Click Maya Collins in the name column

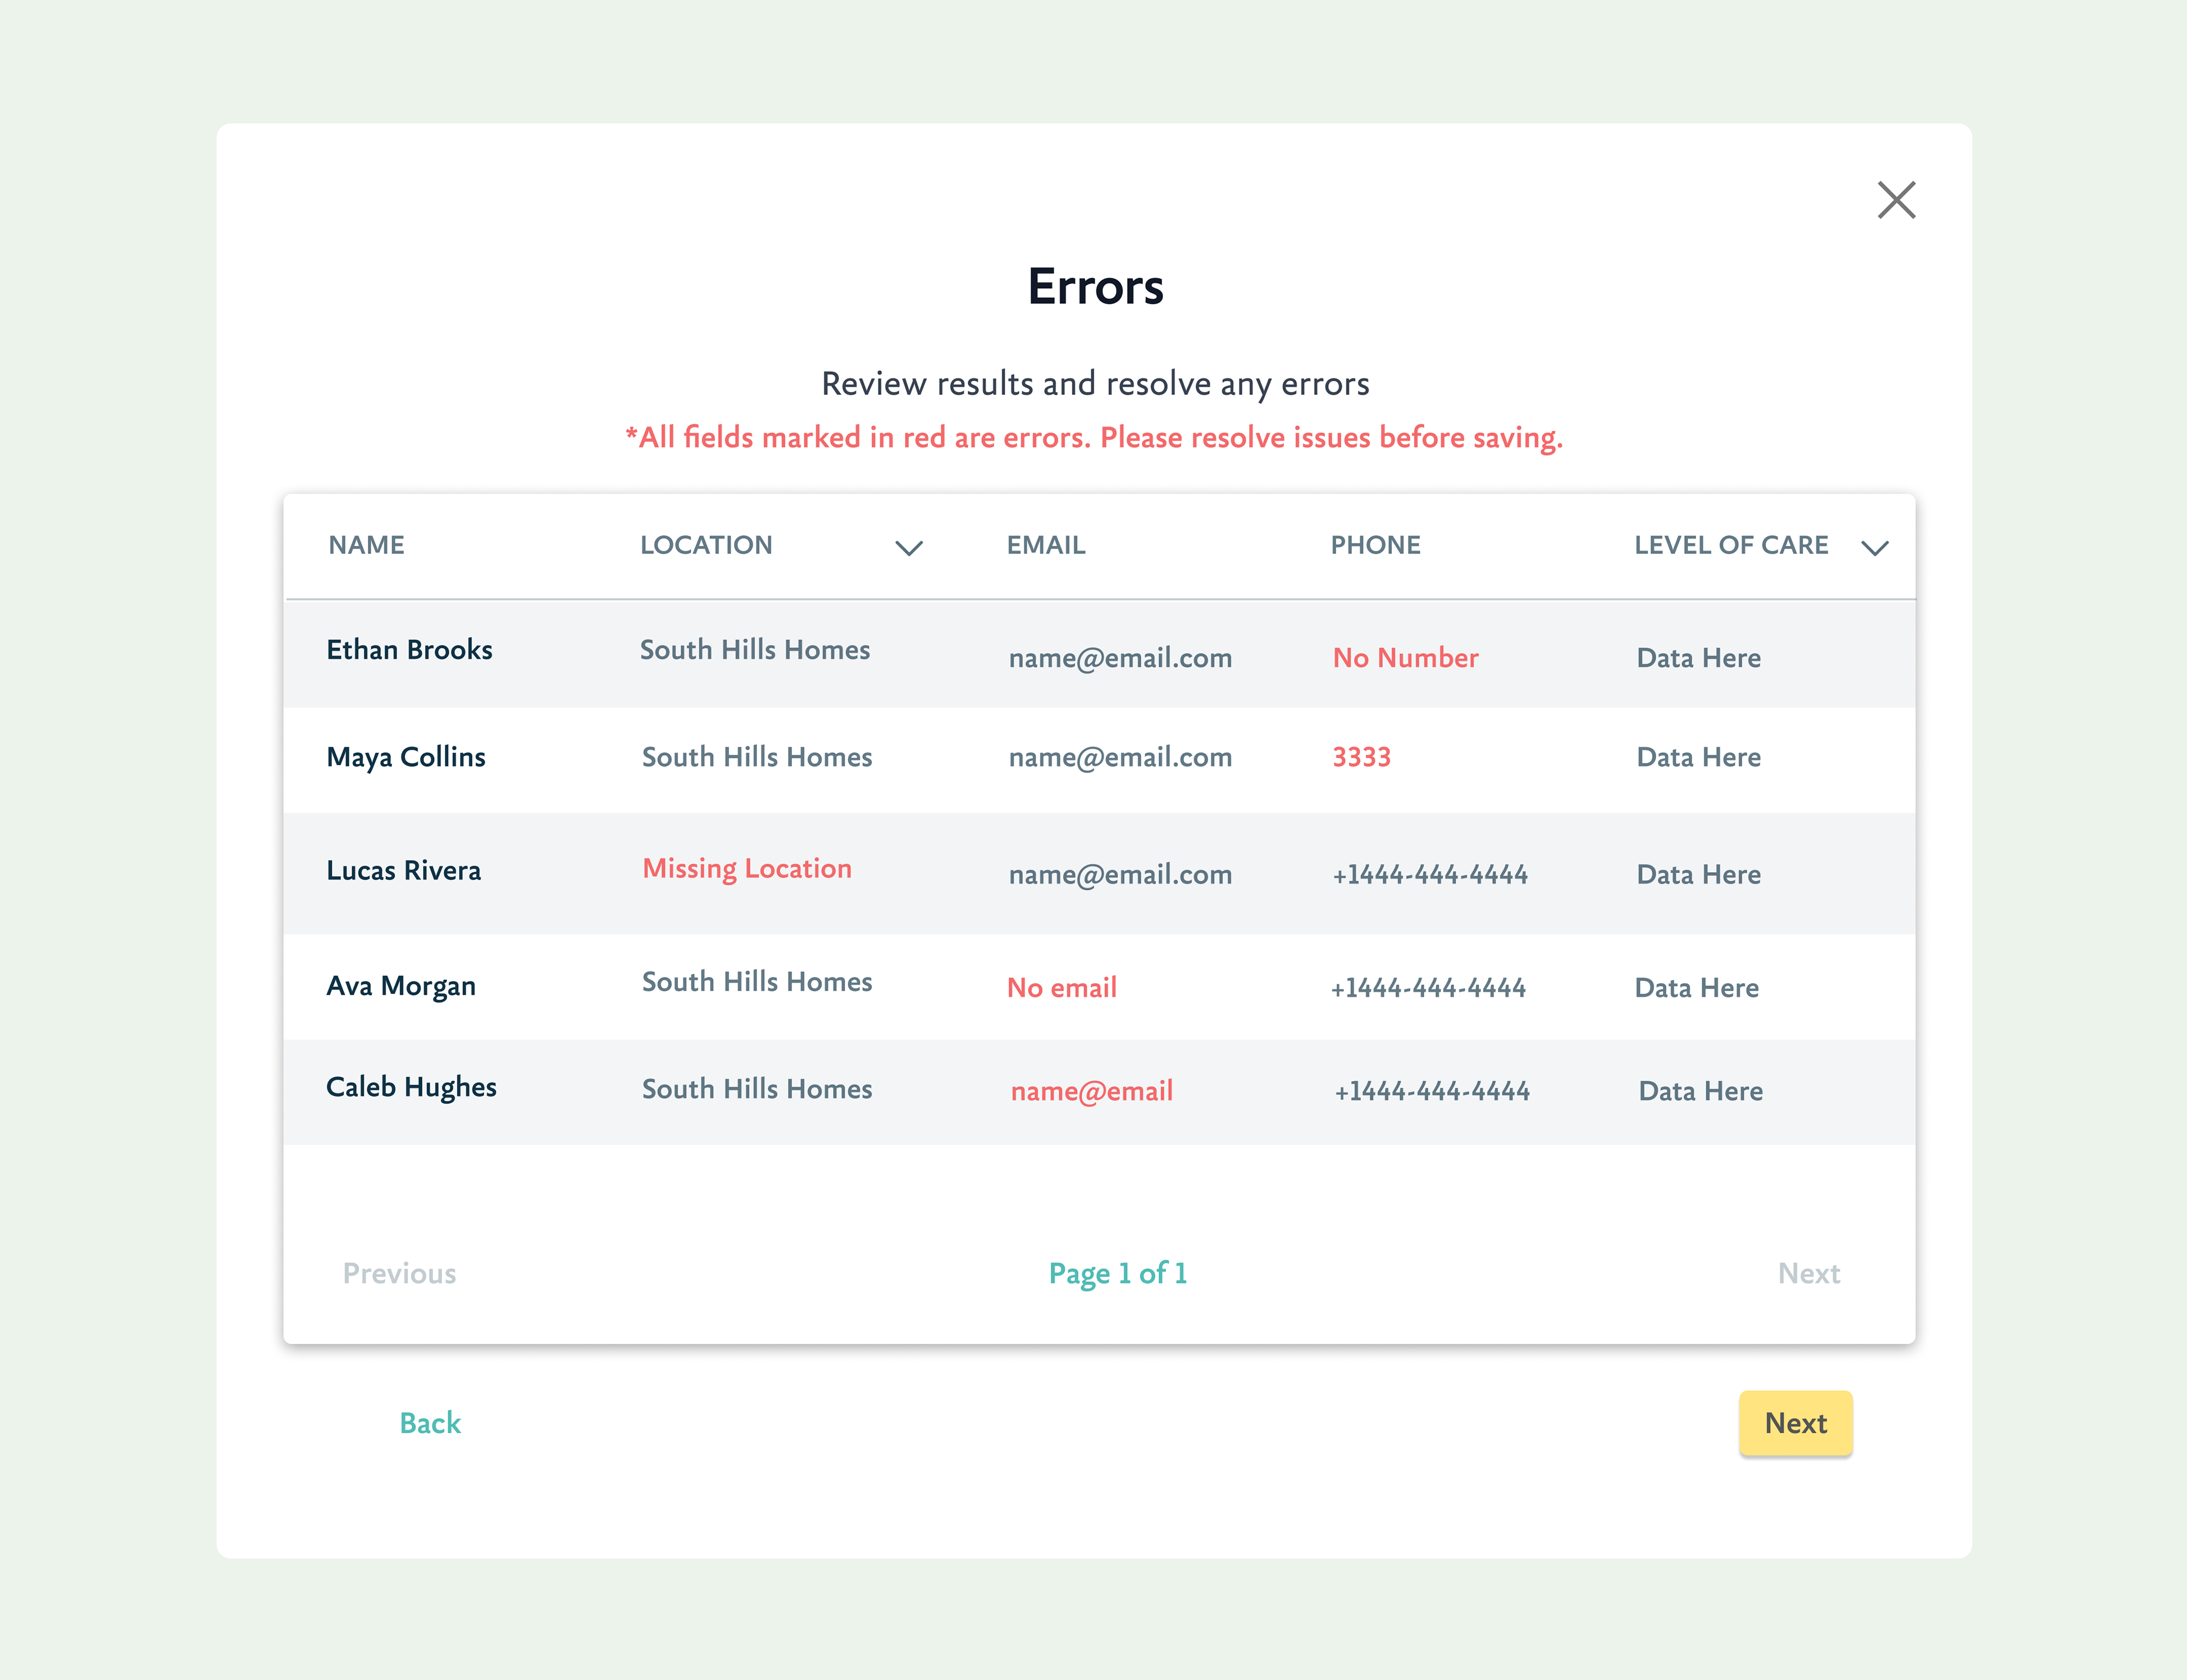tap(405, 757)
